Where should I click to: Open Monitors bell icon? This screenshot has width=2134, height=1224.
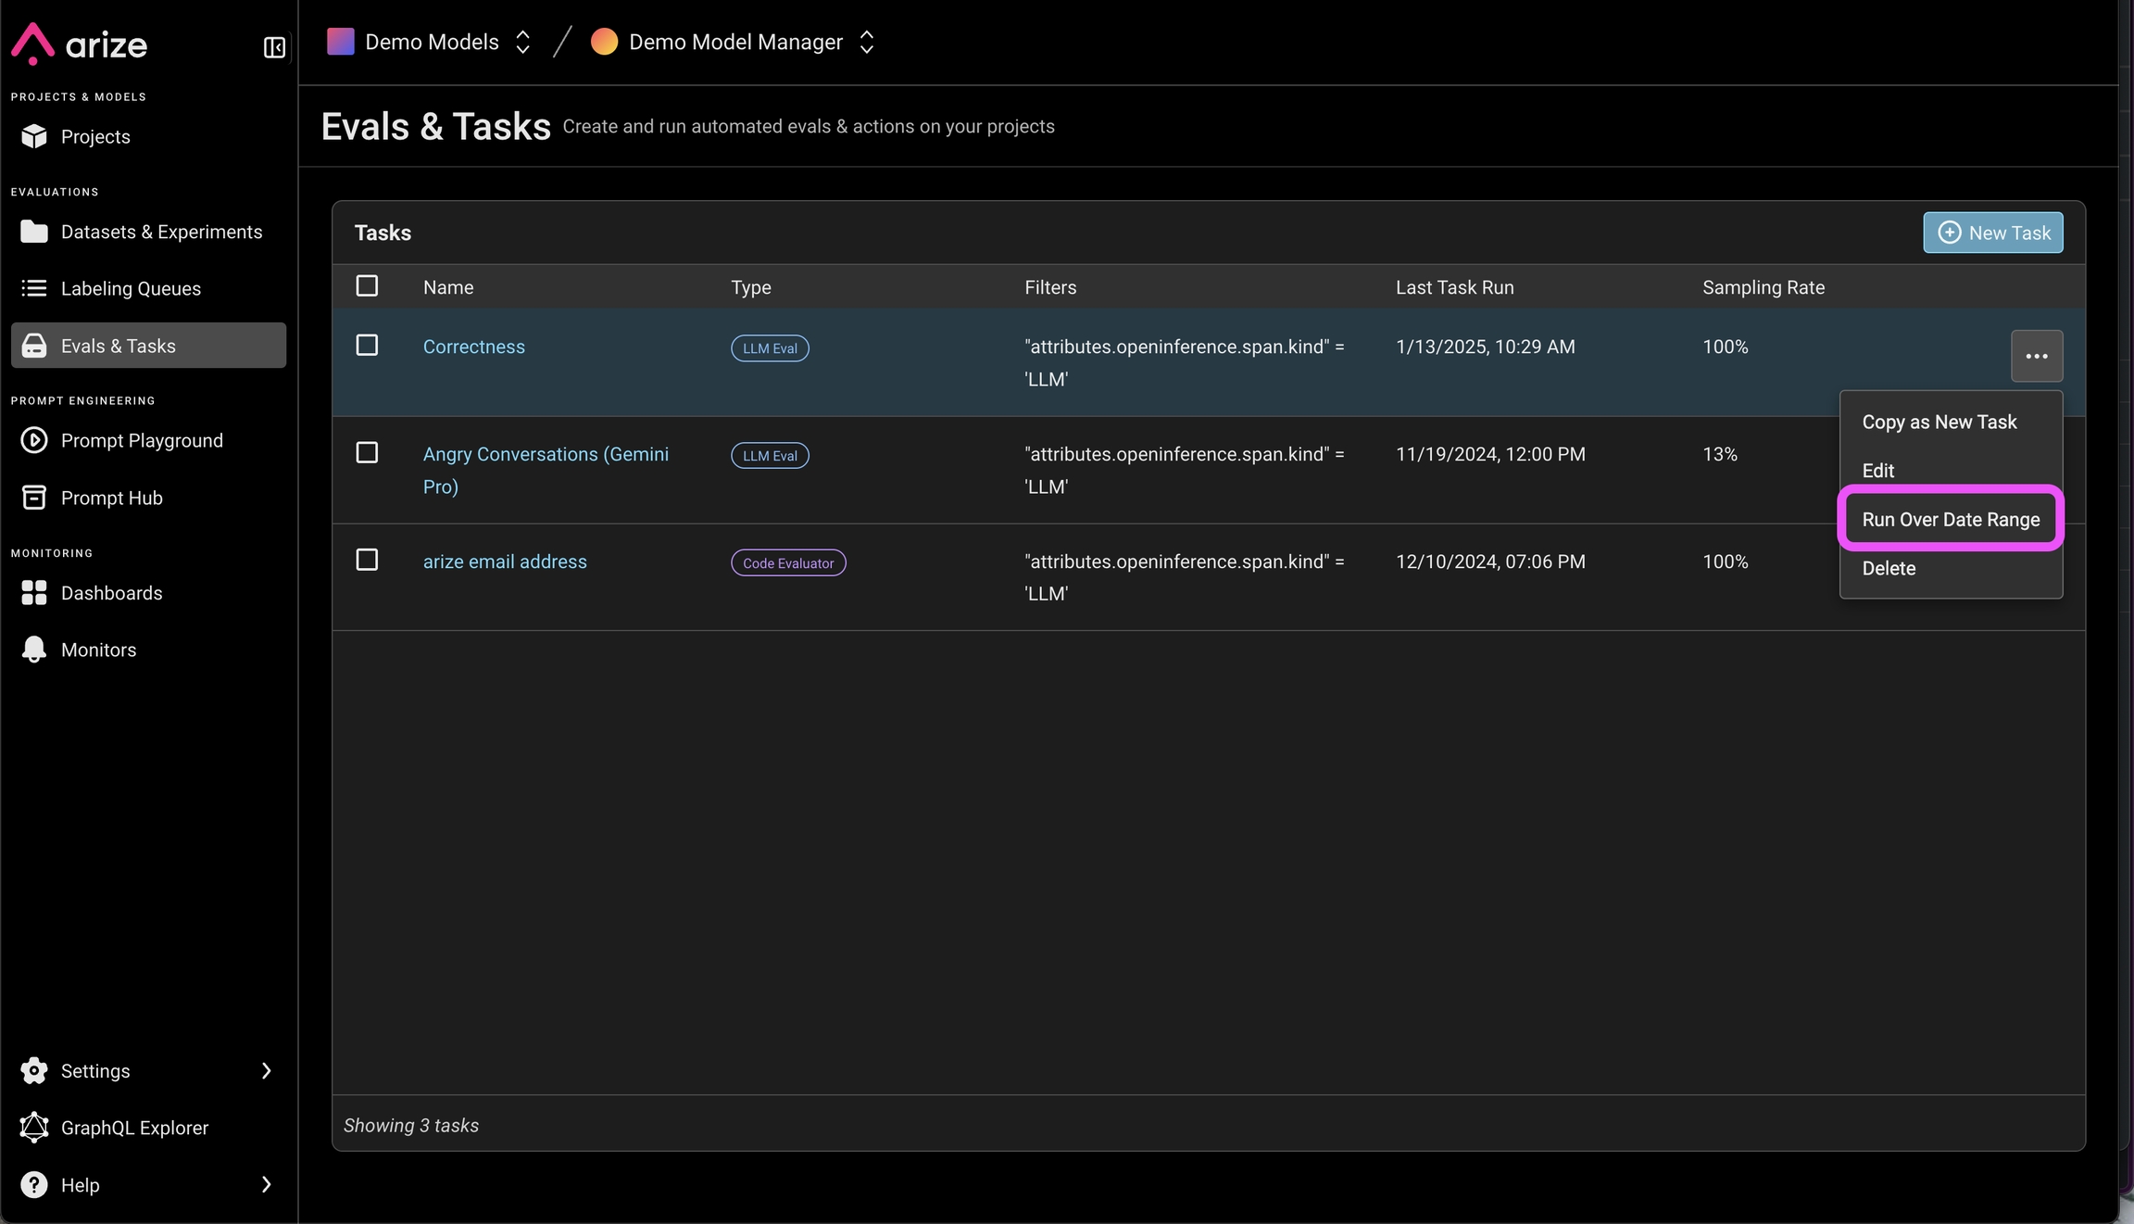[34, 650]
